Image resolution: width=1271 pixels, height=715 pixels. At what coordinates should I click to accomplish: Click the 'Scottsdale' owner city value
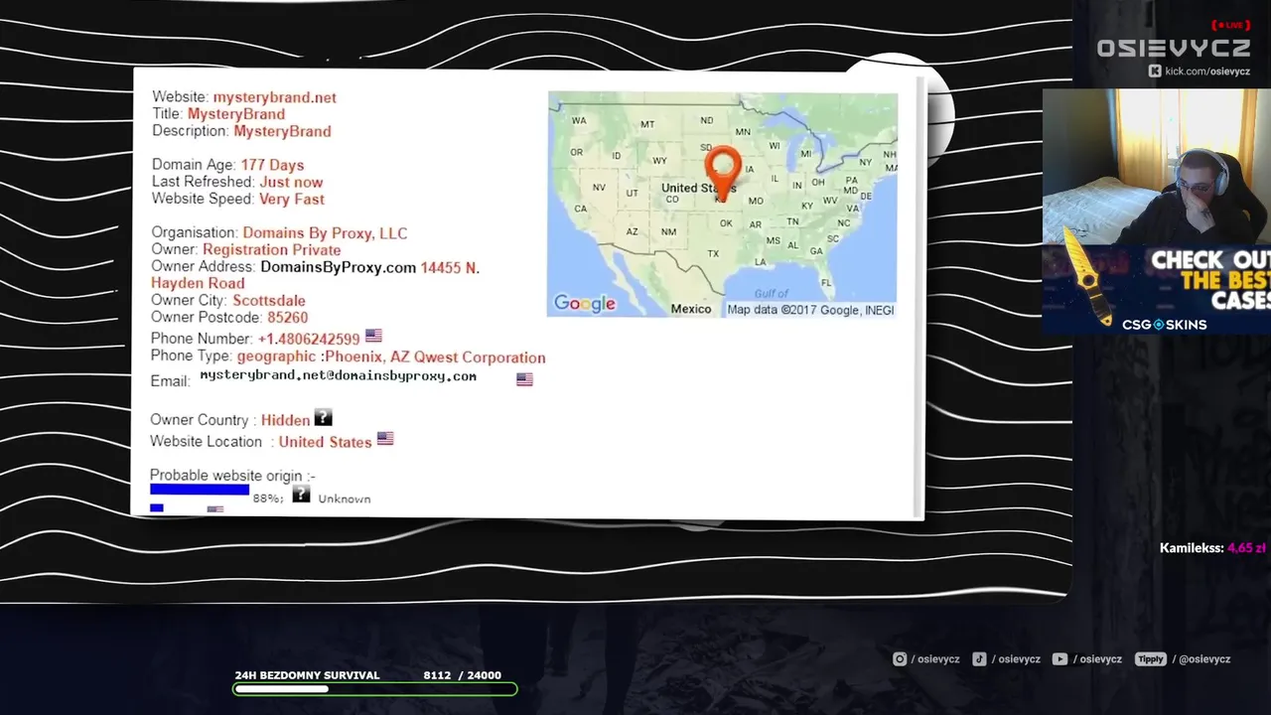269,301
